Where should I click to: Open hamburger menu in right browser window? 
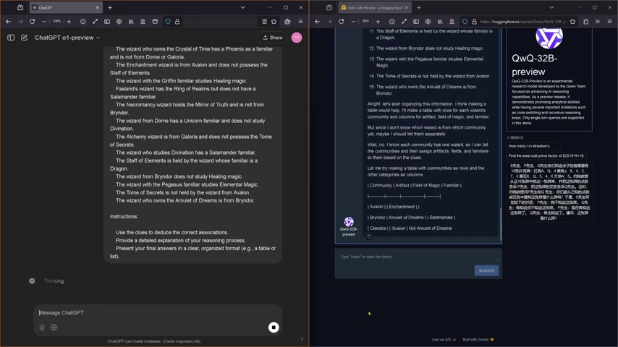click(x=610, y=22)
